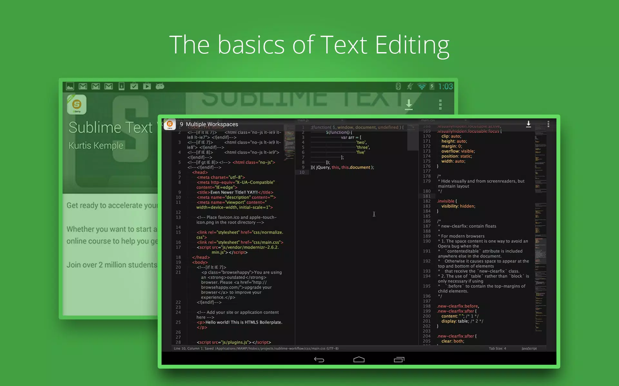Tap the download icon on background Sublime Text screen

(x=409, y=105)
